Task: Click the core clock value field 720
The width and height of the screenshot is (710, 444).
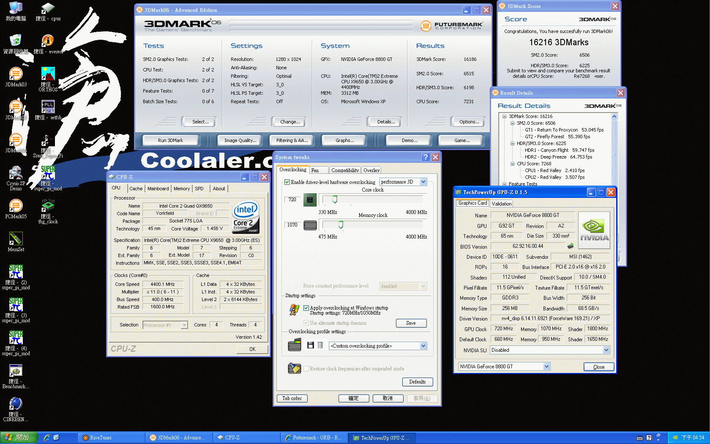Action: pyautogui.click(x=292, y=199)
